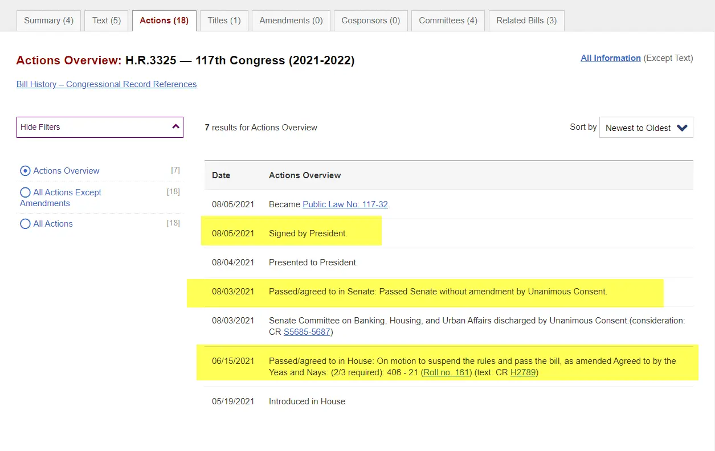
Task: Open the Summary (4) tab
Action: [48, 20]
